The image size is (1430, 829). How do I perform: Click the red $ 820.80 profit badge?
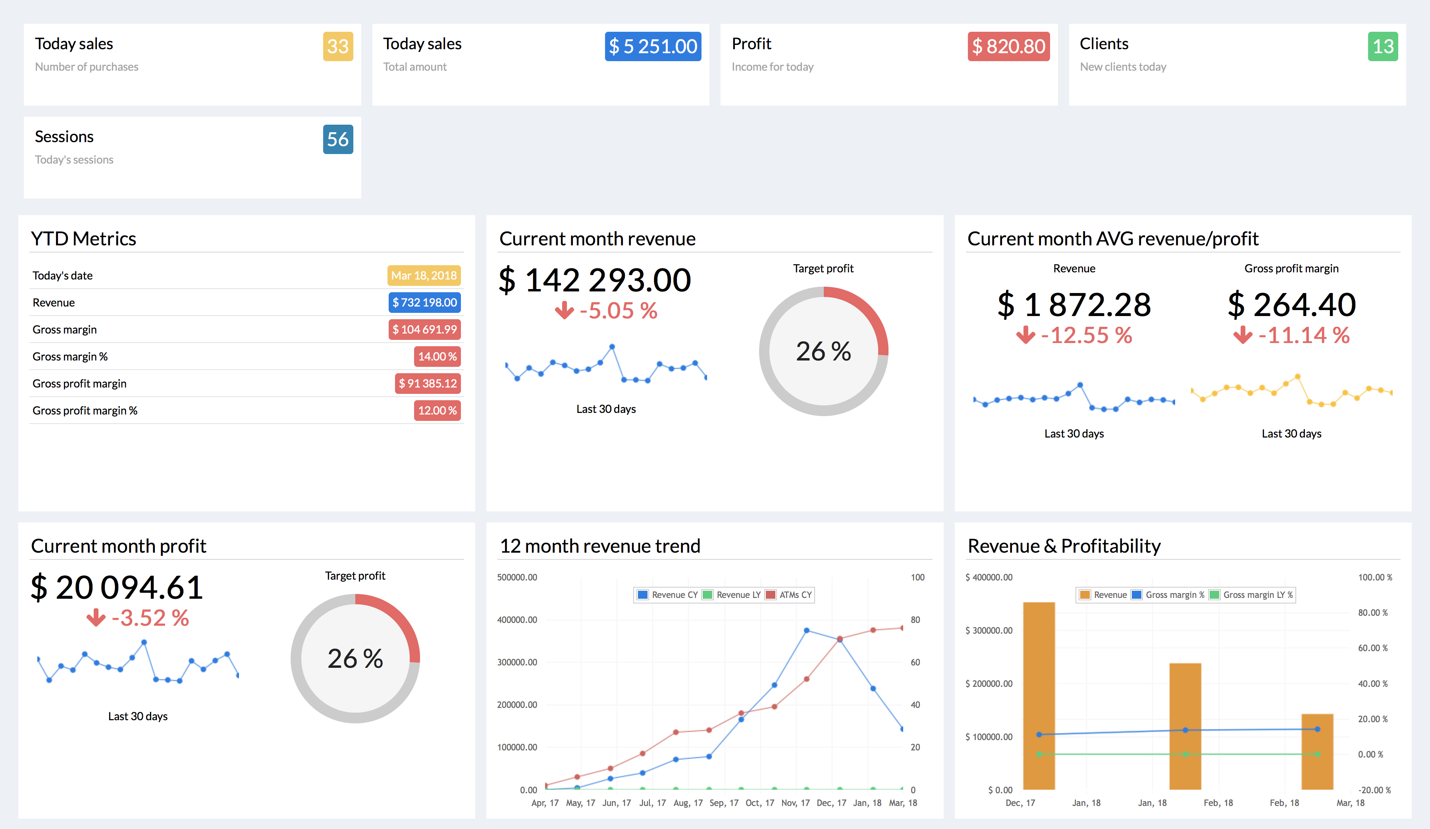(x=1008, y=46)
